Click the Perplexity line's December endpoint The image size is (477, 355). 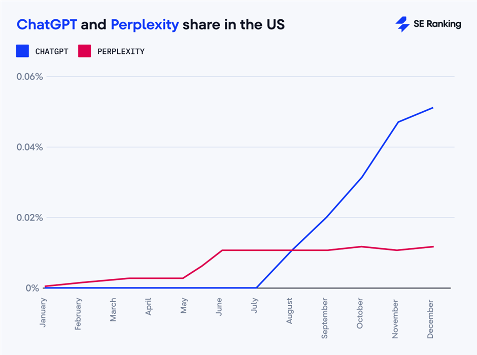click(x=432, y=247)
